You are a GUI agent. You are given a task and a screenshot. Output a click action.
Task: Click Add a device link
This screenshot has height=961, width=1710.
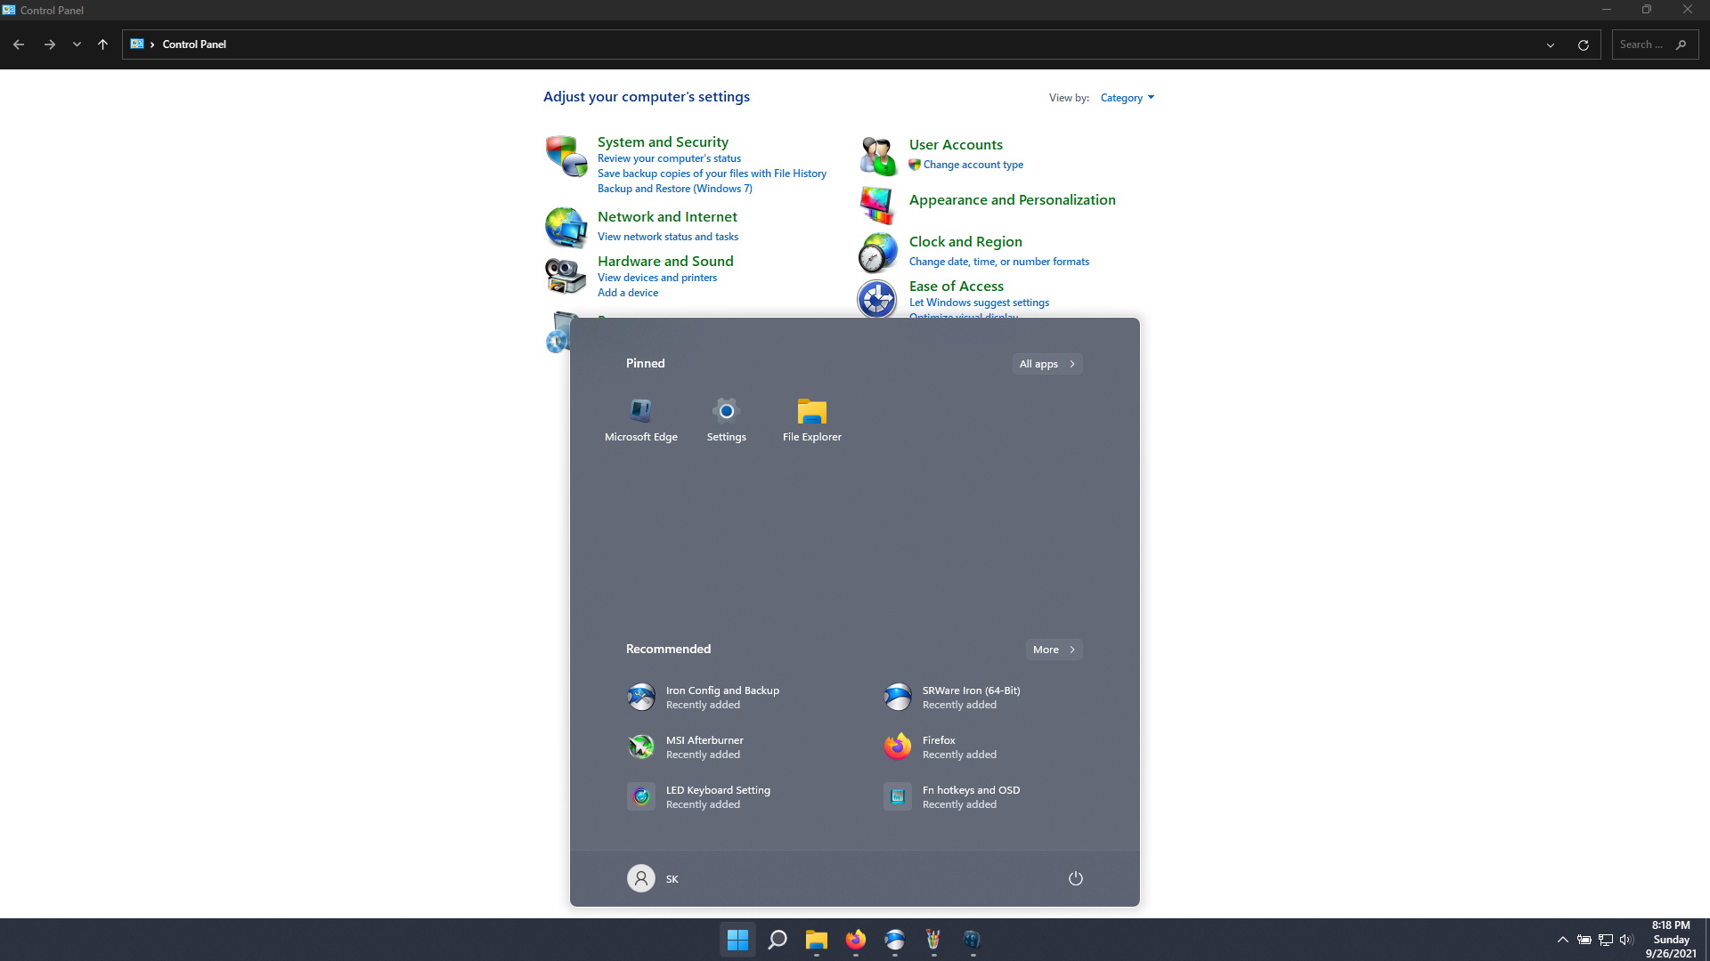(x=628, y=293)
